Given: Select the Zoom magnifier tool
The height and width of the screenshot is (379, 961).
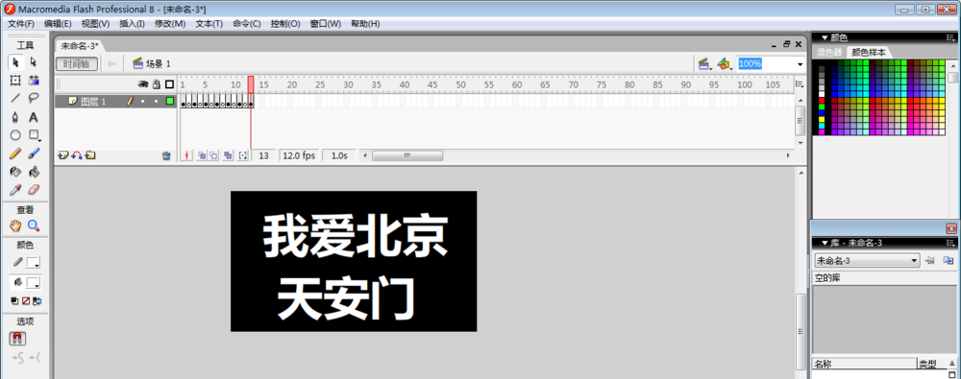Looking at the screenshot, I should pyautogui.click(x=34, y=225).
